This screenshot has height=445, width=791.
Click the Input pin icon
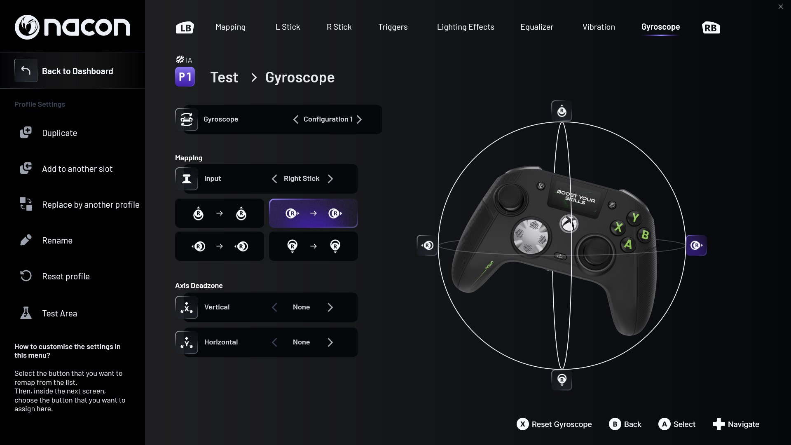[187, 178]
